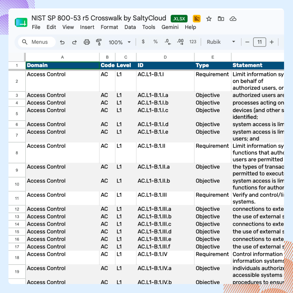The width and height of the screenshot is (293, 293).
Task: Click the Access Control cell in row 13
Action: tap(62, 216)
